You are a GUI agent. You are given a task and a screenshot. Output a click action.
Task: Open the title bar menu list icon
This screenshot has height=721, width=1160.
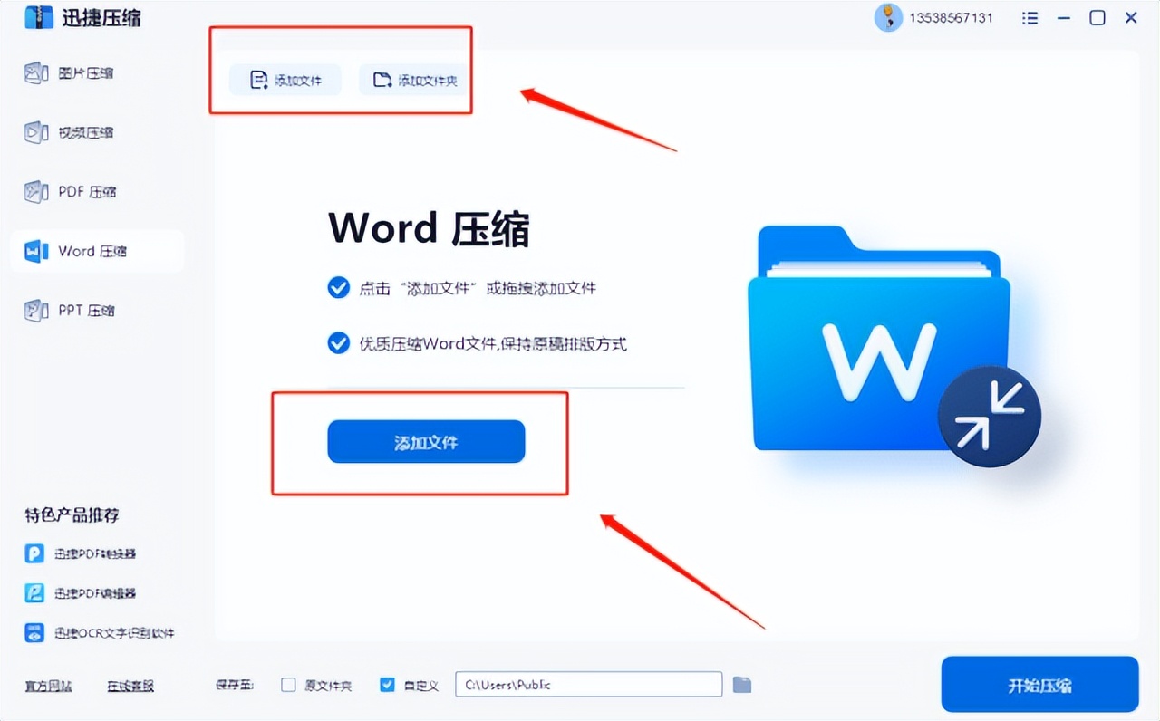[x=1029, y=18]
